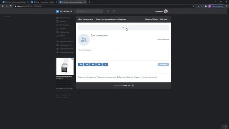Open Друзья in the left sidebar
Screen dimensions: 229x129
coord(61,29)
